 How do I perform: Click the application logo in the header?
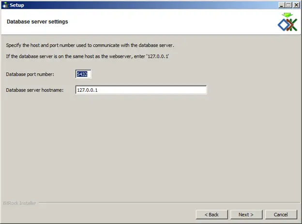point(287,22)
